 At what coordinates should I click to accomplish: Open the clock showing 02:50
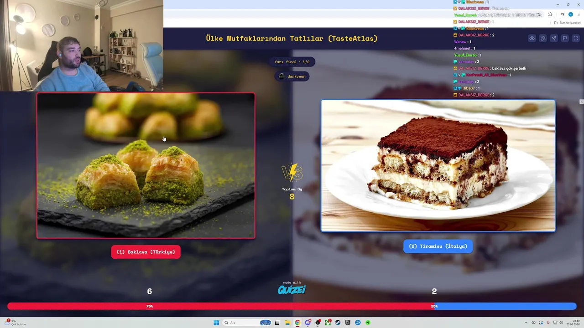tap(573, 323)
